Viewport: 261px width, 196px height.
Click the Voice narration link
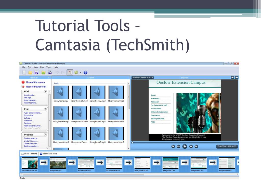pos(30,100)
